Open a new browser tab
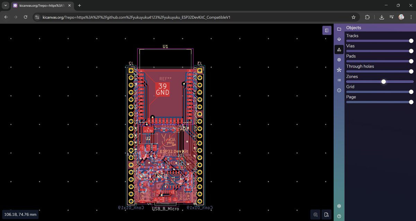The height and width of the screenshot is (221, 416). (x=79, y=6)
